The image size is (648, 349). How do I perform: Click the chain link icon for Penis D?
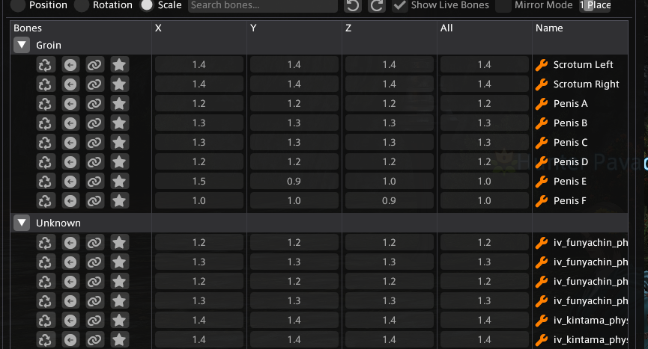94,161
